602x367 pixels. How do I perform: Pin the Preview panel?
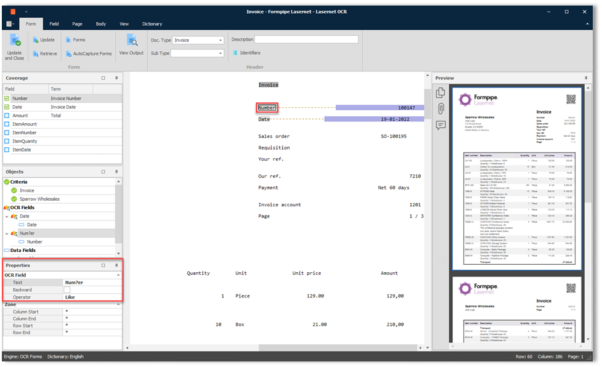coord(586,78)
